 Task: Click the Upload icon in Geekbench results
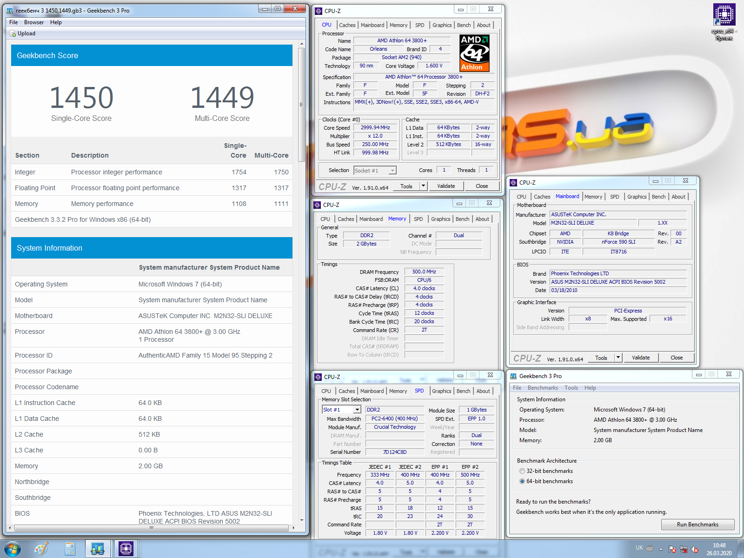coord(13,33)
